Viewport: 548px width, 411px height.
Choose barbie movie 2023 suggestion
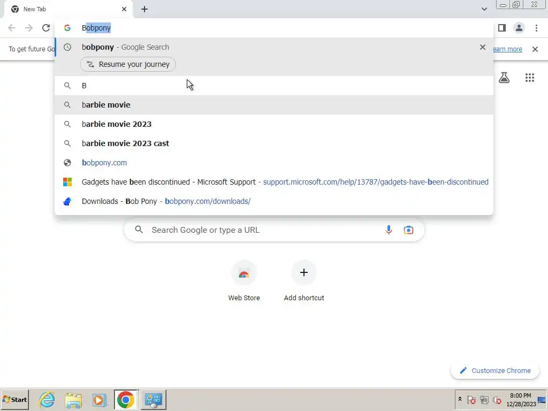click(x=274, y=124)
